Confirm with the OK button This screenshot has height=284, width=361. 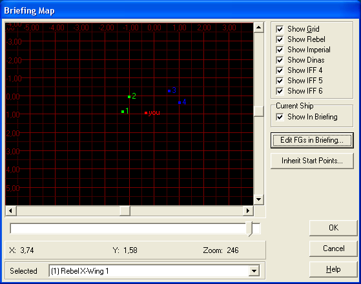[333, 228]
